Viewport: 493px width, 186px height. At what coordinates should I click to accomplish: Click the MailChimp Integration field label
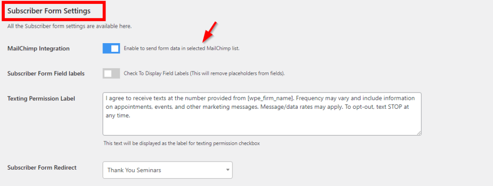point(39,48)
